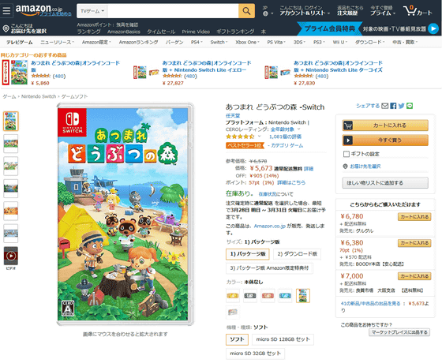The width and height of the screenshot is (442, 363).
Task: Share the product via email envelope icon
Action: click(385, 106)
